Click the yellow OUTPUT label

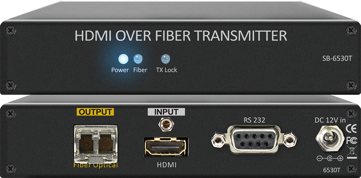click(95, 112)
